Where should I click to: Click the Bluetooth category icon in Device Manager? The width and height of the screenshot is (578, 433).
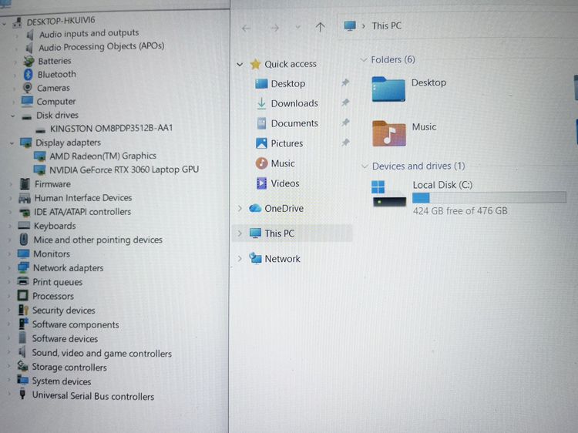click(29, 75)
